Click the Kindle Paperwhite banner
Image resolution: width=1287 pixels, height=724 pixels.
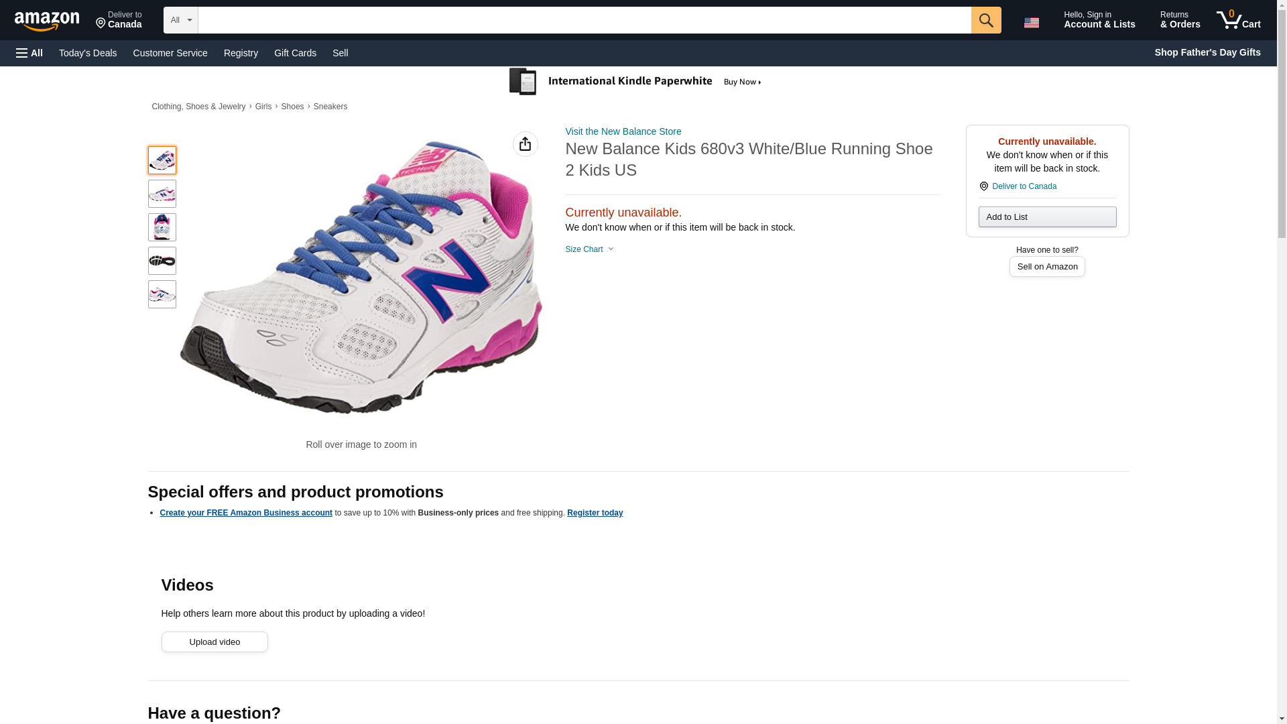635,82
